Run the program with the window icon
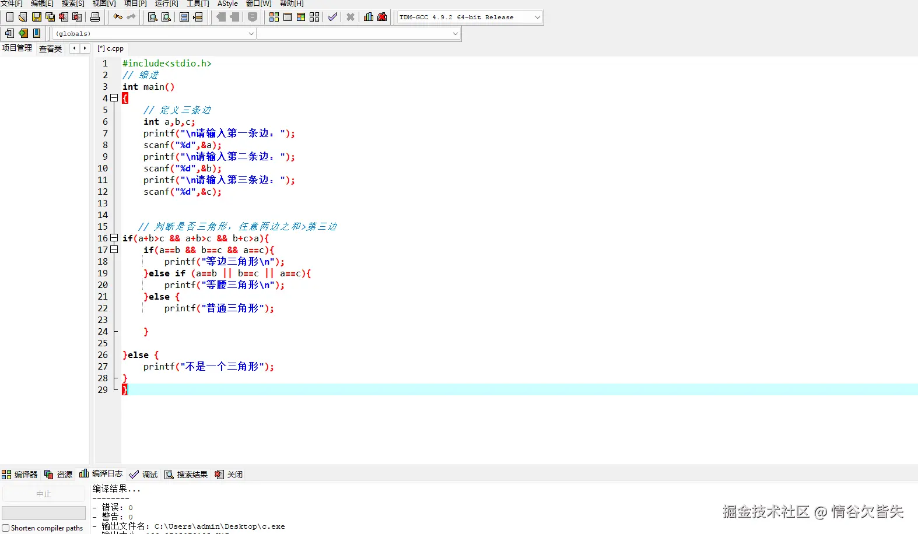Viewport: 918px width, 534px height. (x=288, y=17)
